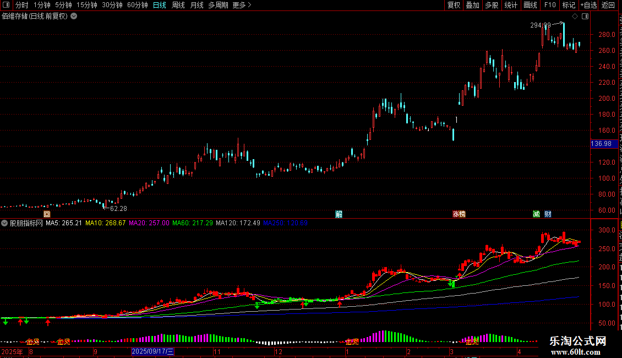This screenshot has height=358, width=622.
Task: Toggle the right side panel icon
Action: click(x=585, y=17)
